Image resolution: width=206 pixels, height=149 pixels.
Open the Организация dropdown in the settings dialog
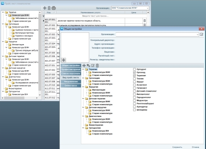(197, 34)
